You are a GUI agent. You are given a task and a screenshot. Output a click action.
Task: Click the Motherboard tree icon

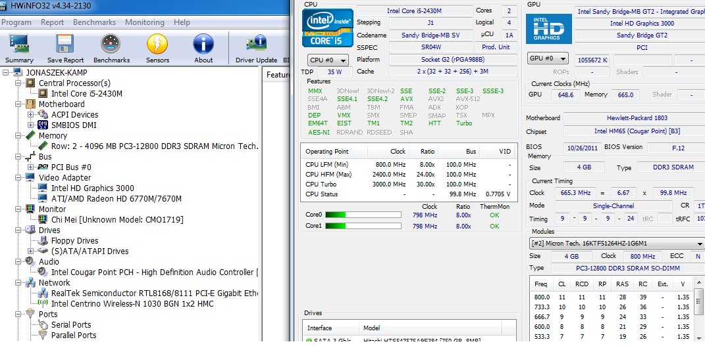(31, 104)
